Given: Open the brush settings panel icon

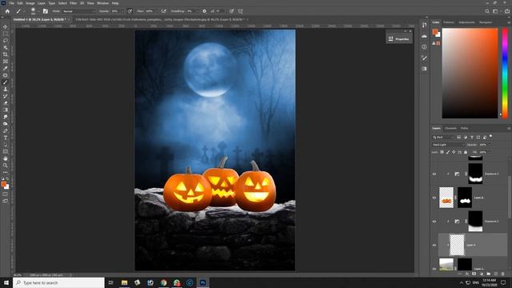Looking at the screenshot, I should coord(46,11).
